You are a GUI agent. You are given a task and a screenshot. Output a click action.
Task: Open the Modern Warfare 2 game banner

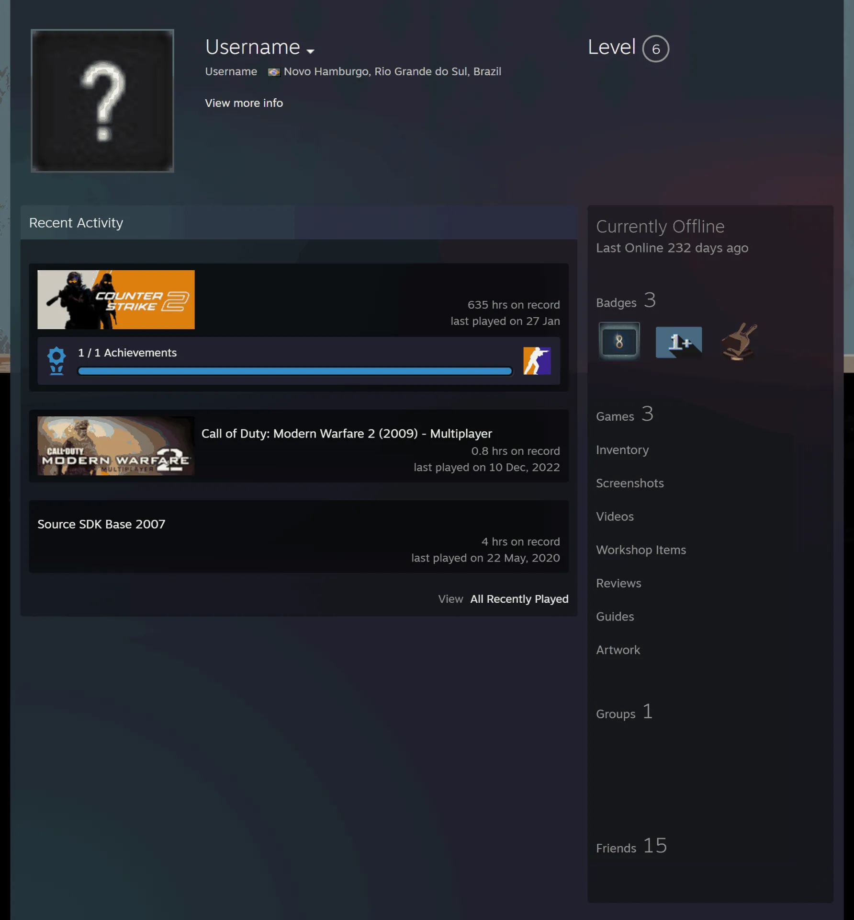(116, 446)
